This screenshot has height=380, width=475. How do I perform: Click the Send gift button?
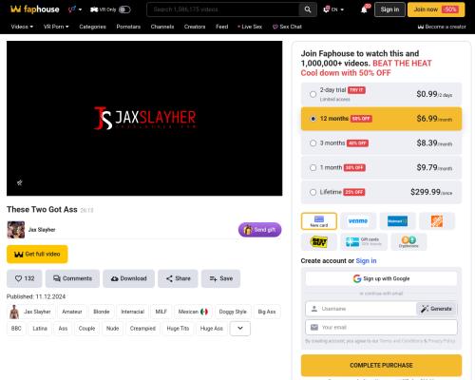pos(259,230)
